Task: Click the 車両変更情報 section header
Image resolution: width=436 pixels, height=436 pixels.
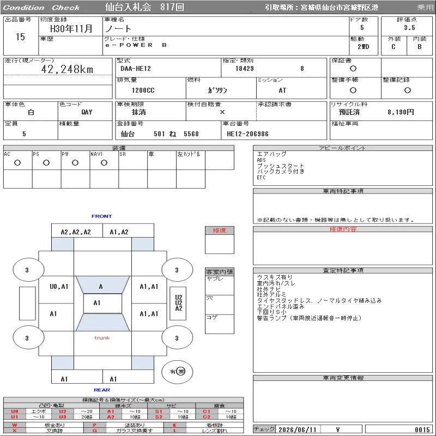Action: point(343,378)
